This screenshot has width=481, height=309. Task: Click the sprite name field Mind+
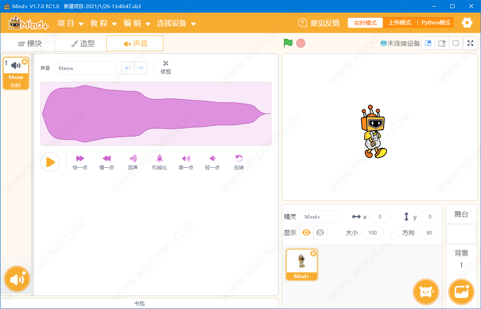[320, 217]
